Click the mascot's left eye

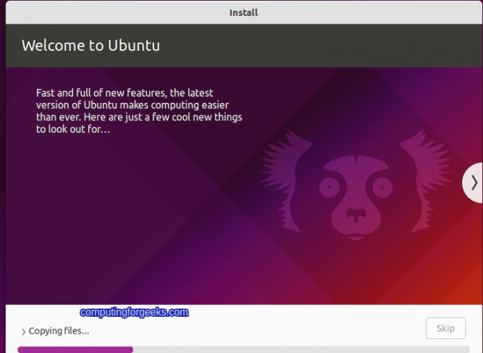329,188
